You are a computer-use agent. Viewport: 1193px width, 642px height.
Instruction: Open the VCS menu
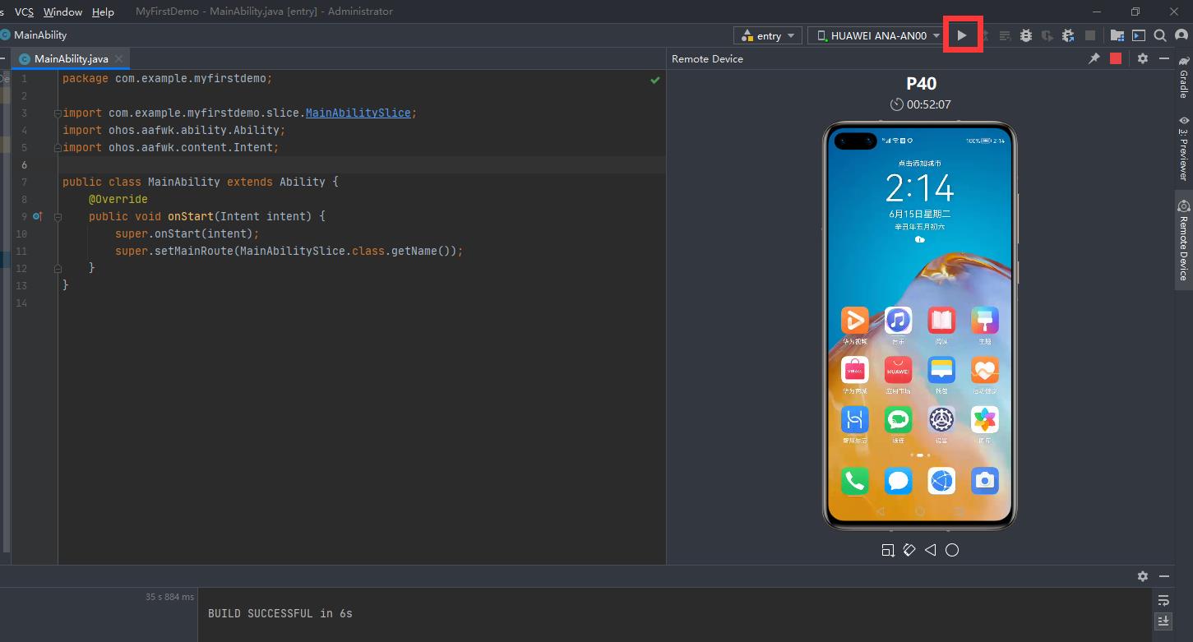pyautogui.click(x=25, y=12)
